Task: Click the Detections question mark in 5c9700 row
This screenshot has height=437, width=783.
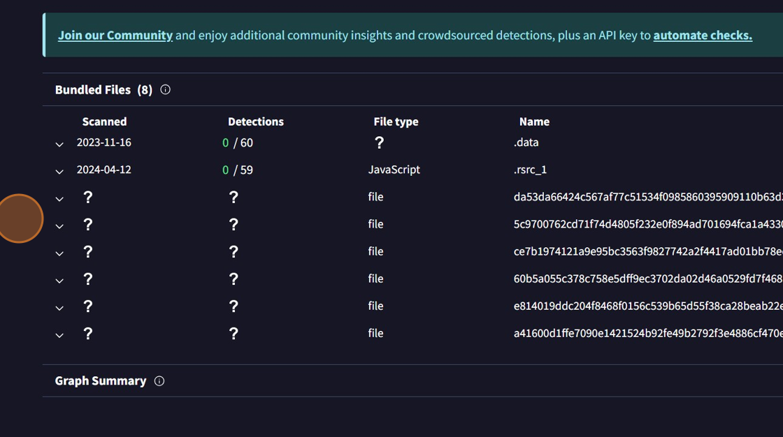Action: (x=234, y=225)
